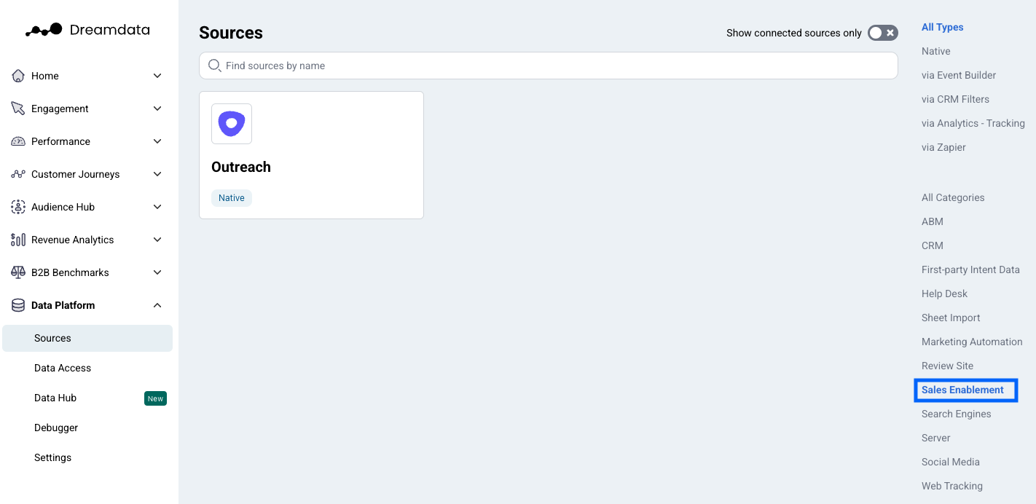Click the Engagement cursor icon
This screenshot has width=1036, height=504.
18,109
